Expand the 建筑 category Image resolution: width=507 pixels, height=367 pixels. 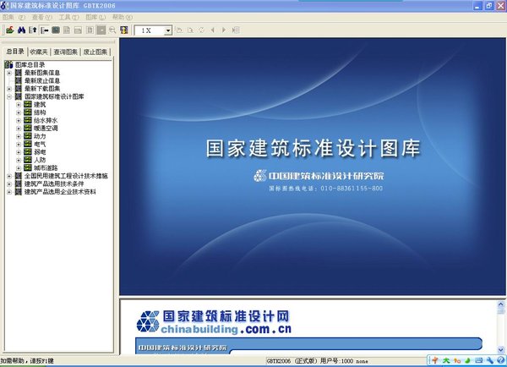pos(19,105)
